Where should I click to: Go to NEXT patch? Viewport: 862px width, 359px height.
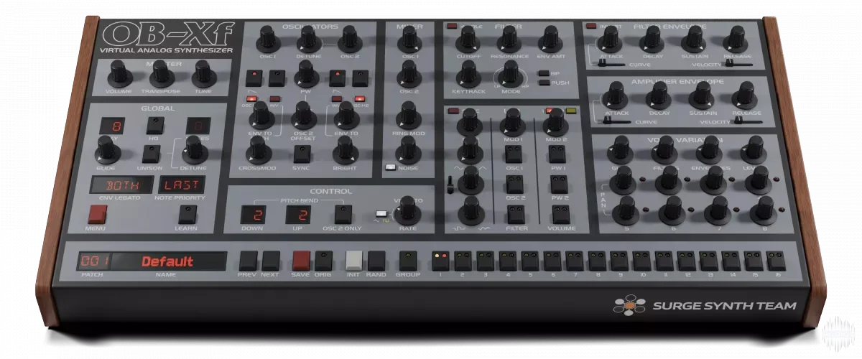click(x=270, y=260)
